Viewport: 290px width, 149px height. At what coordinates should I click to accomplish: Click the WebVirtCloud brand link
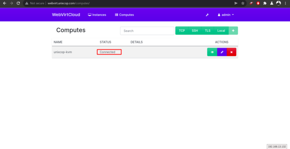point(66,15)
